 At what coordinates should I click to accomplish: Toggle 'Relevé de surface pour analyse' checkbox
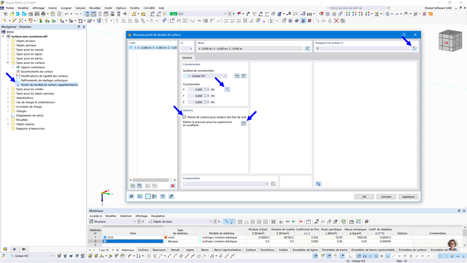click(x=185, y=117)
